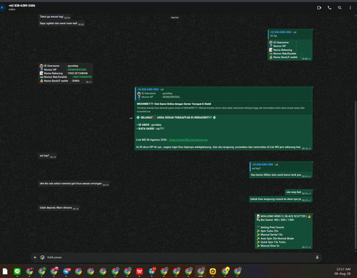The image size is (357, 278).
Task: Open the red WPS Office taskbar icon
Action: 139,272
